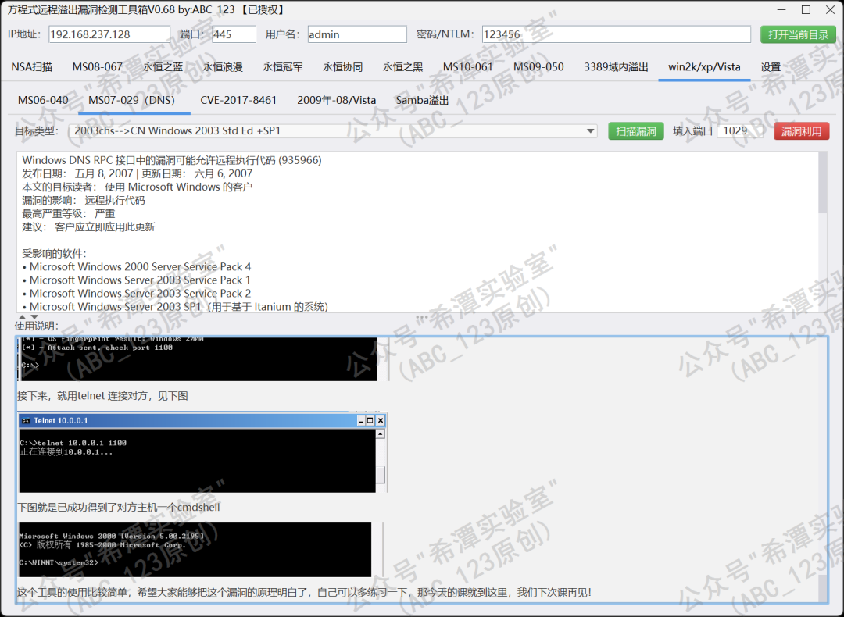Screen dimensions: 844x617
Task: Go to the 永恒协同 tab
Action: pos(342,67)
